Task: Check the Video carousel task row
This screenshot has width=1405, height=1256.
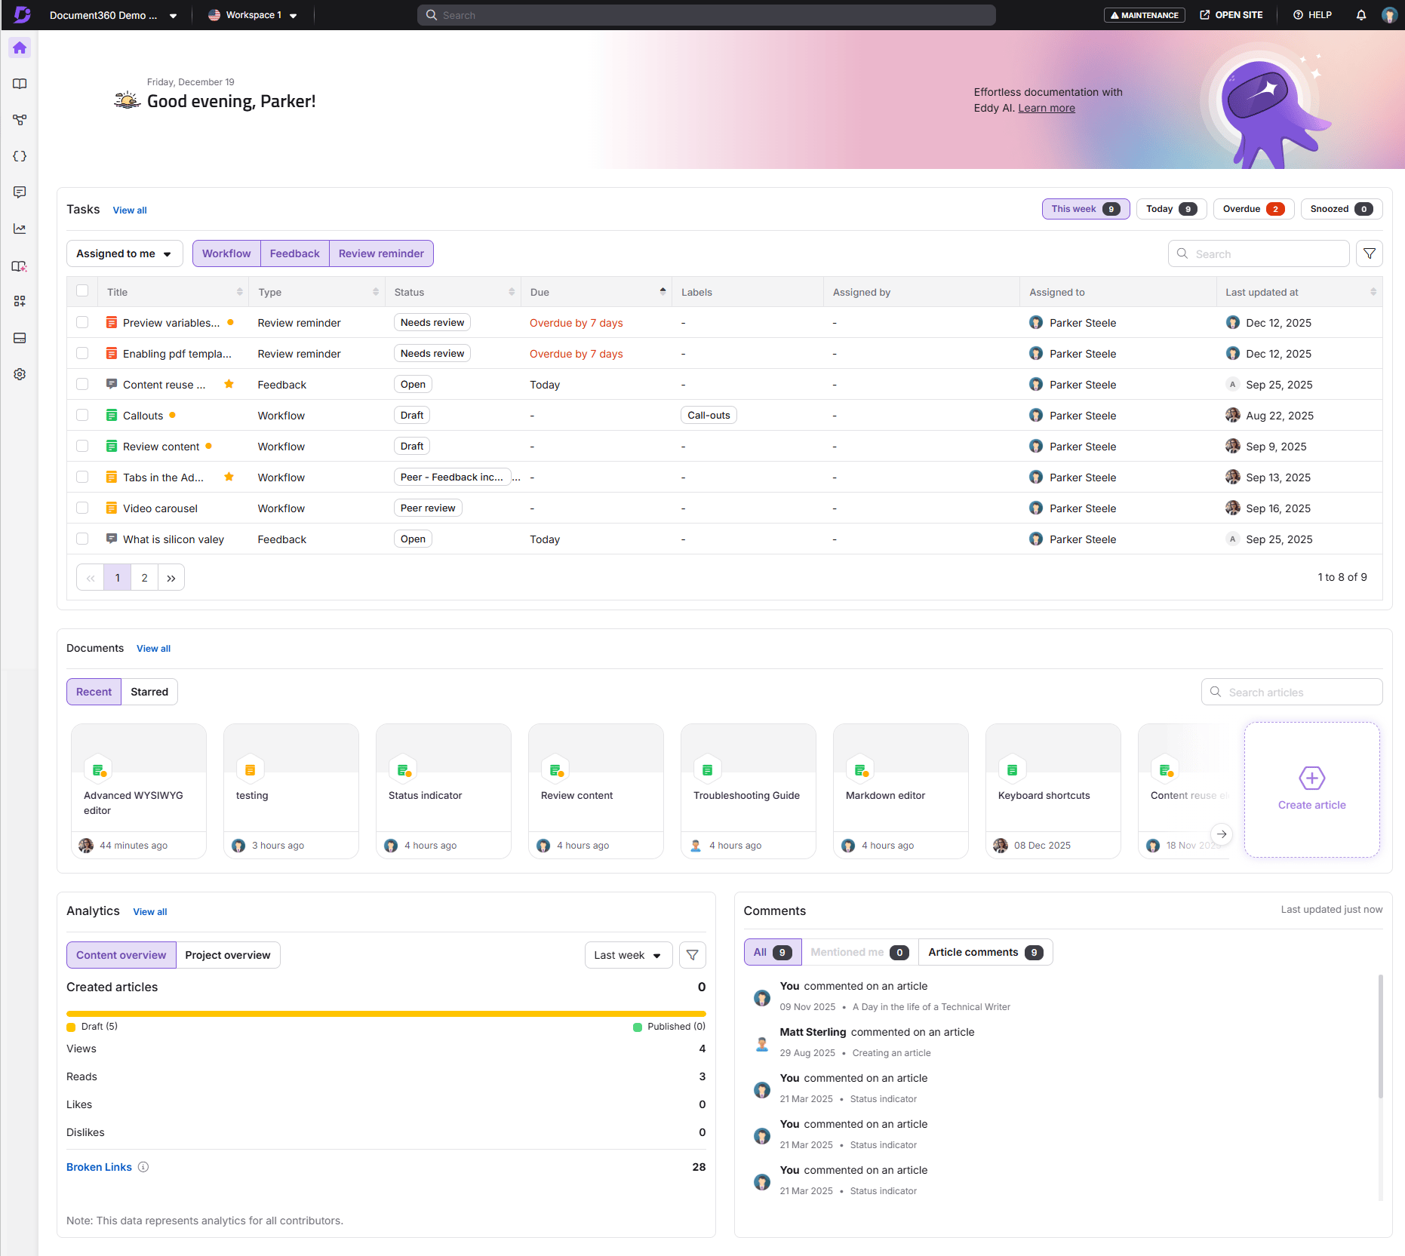Action: (82, 508)
